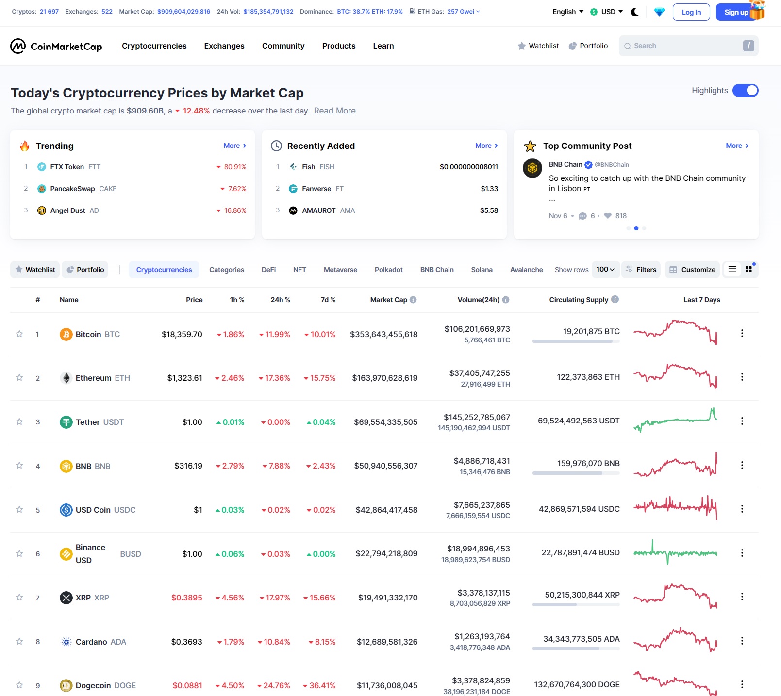Open XRP row three-dot menu
The image size is (781, 696).
pos(742,597)
